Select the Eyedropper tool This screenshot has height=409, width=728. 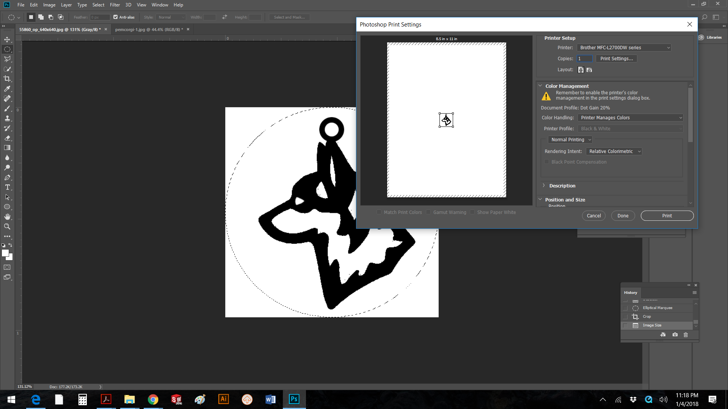click(7, 89)
